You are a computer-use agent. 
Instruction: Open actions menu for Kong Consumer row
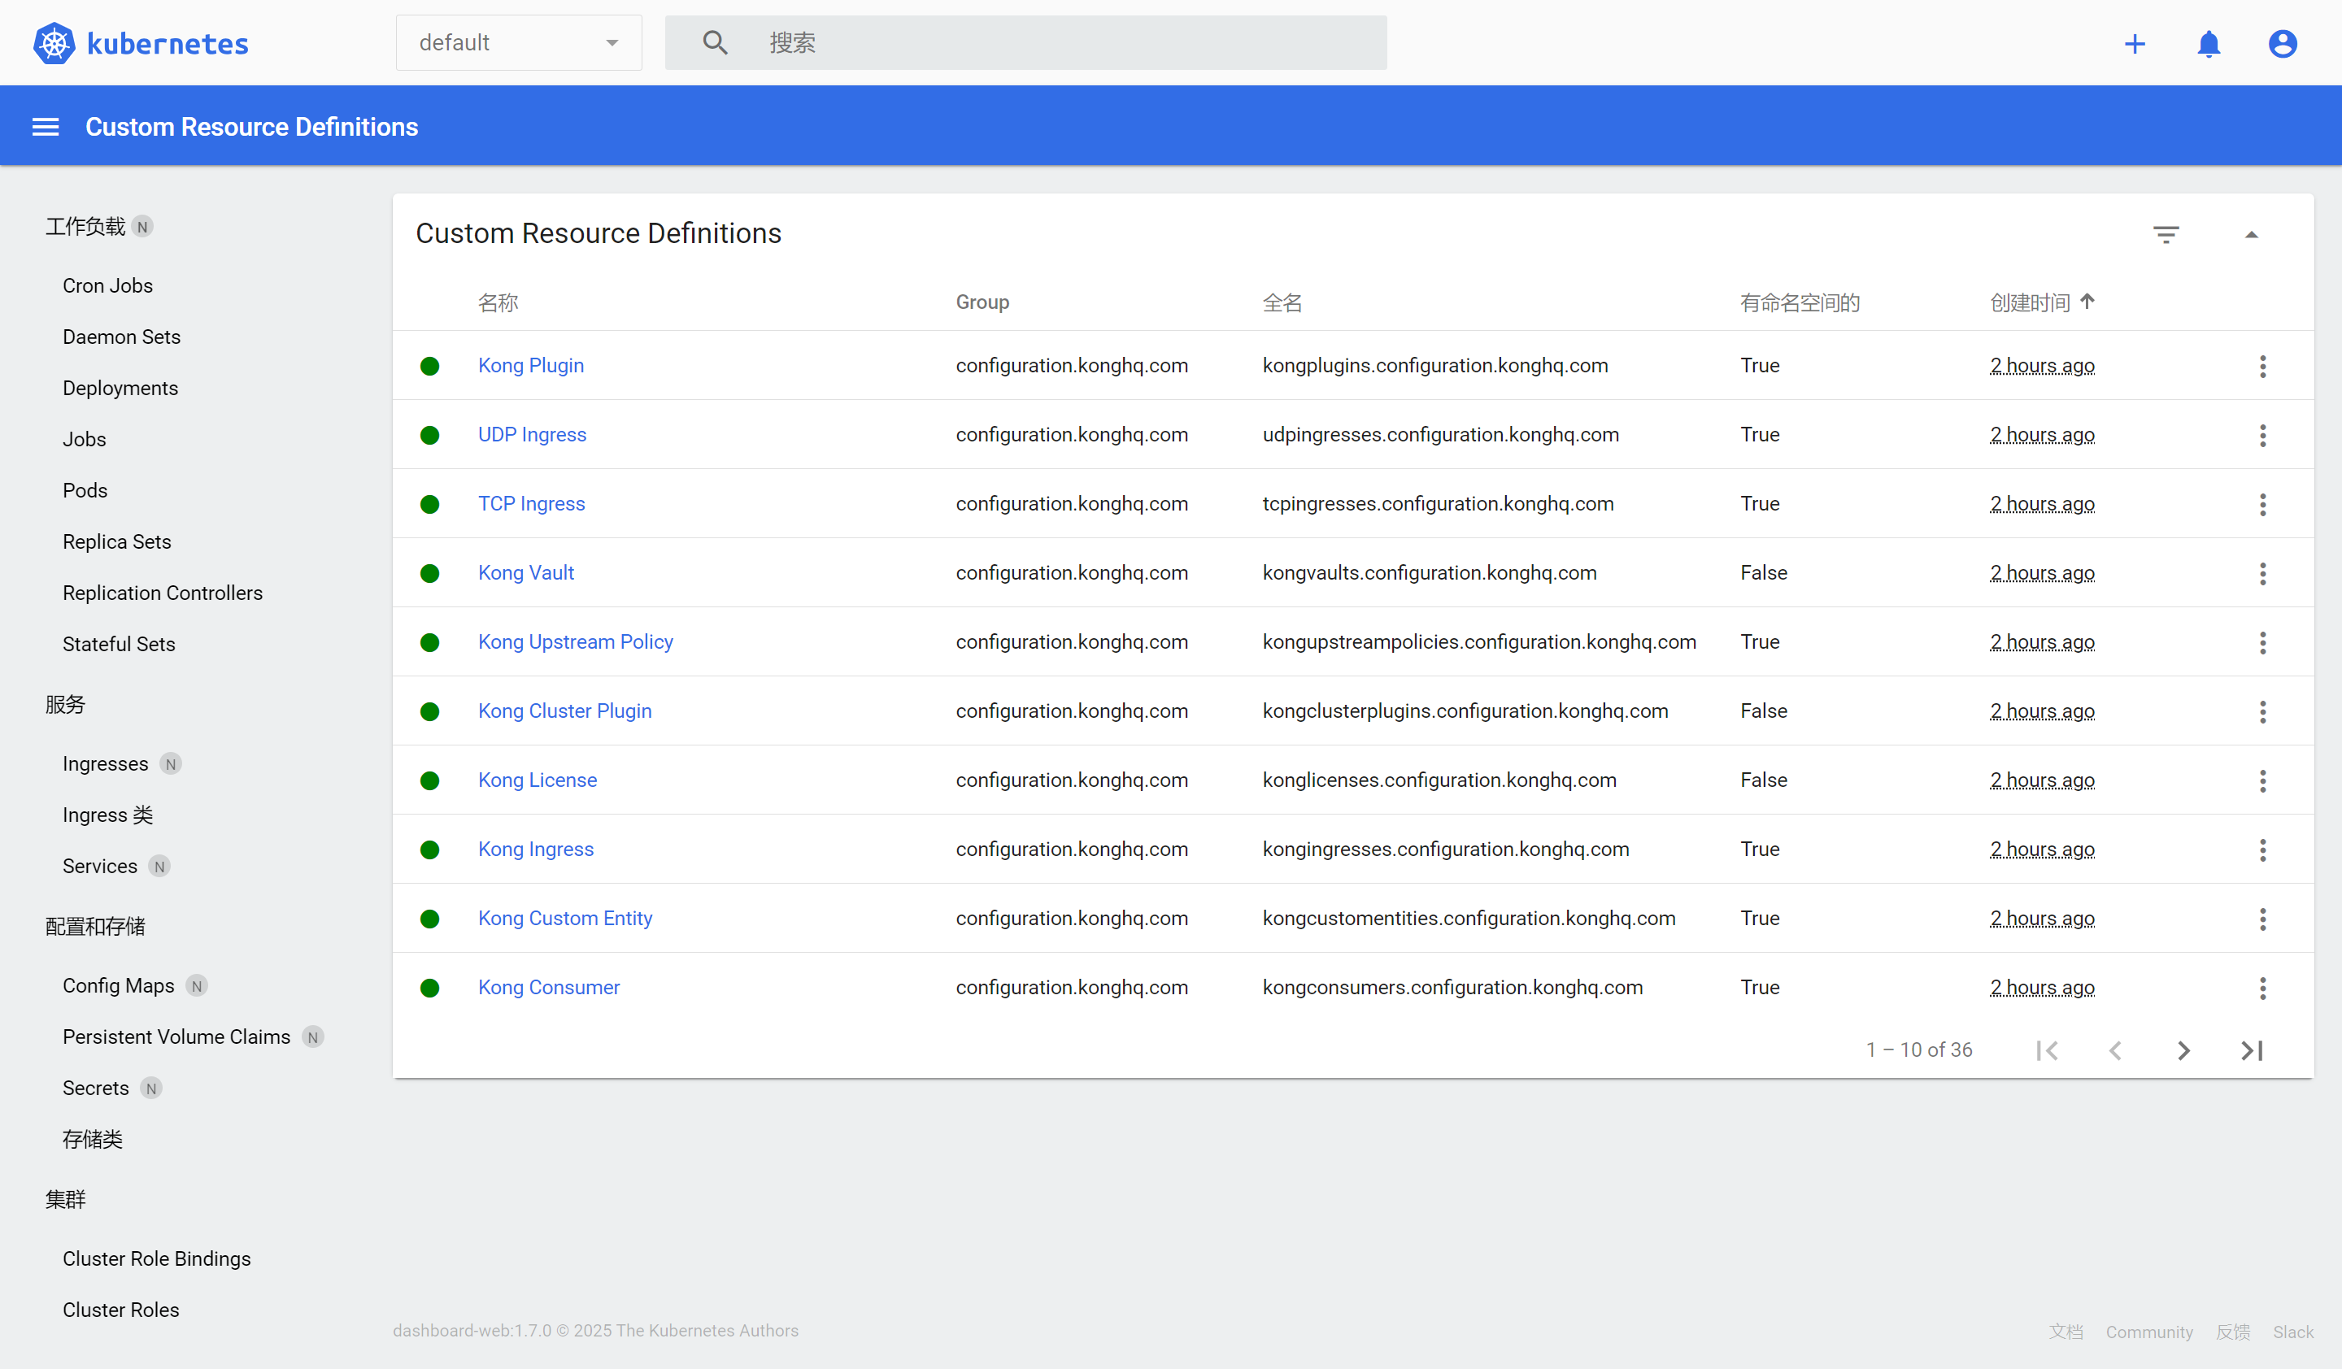point(2262,989)
